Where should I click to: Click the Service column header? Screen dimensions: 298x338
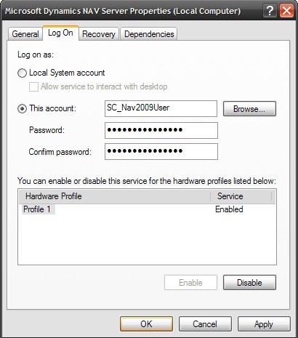[241, 196]
